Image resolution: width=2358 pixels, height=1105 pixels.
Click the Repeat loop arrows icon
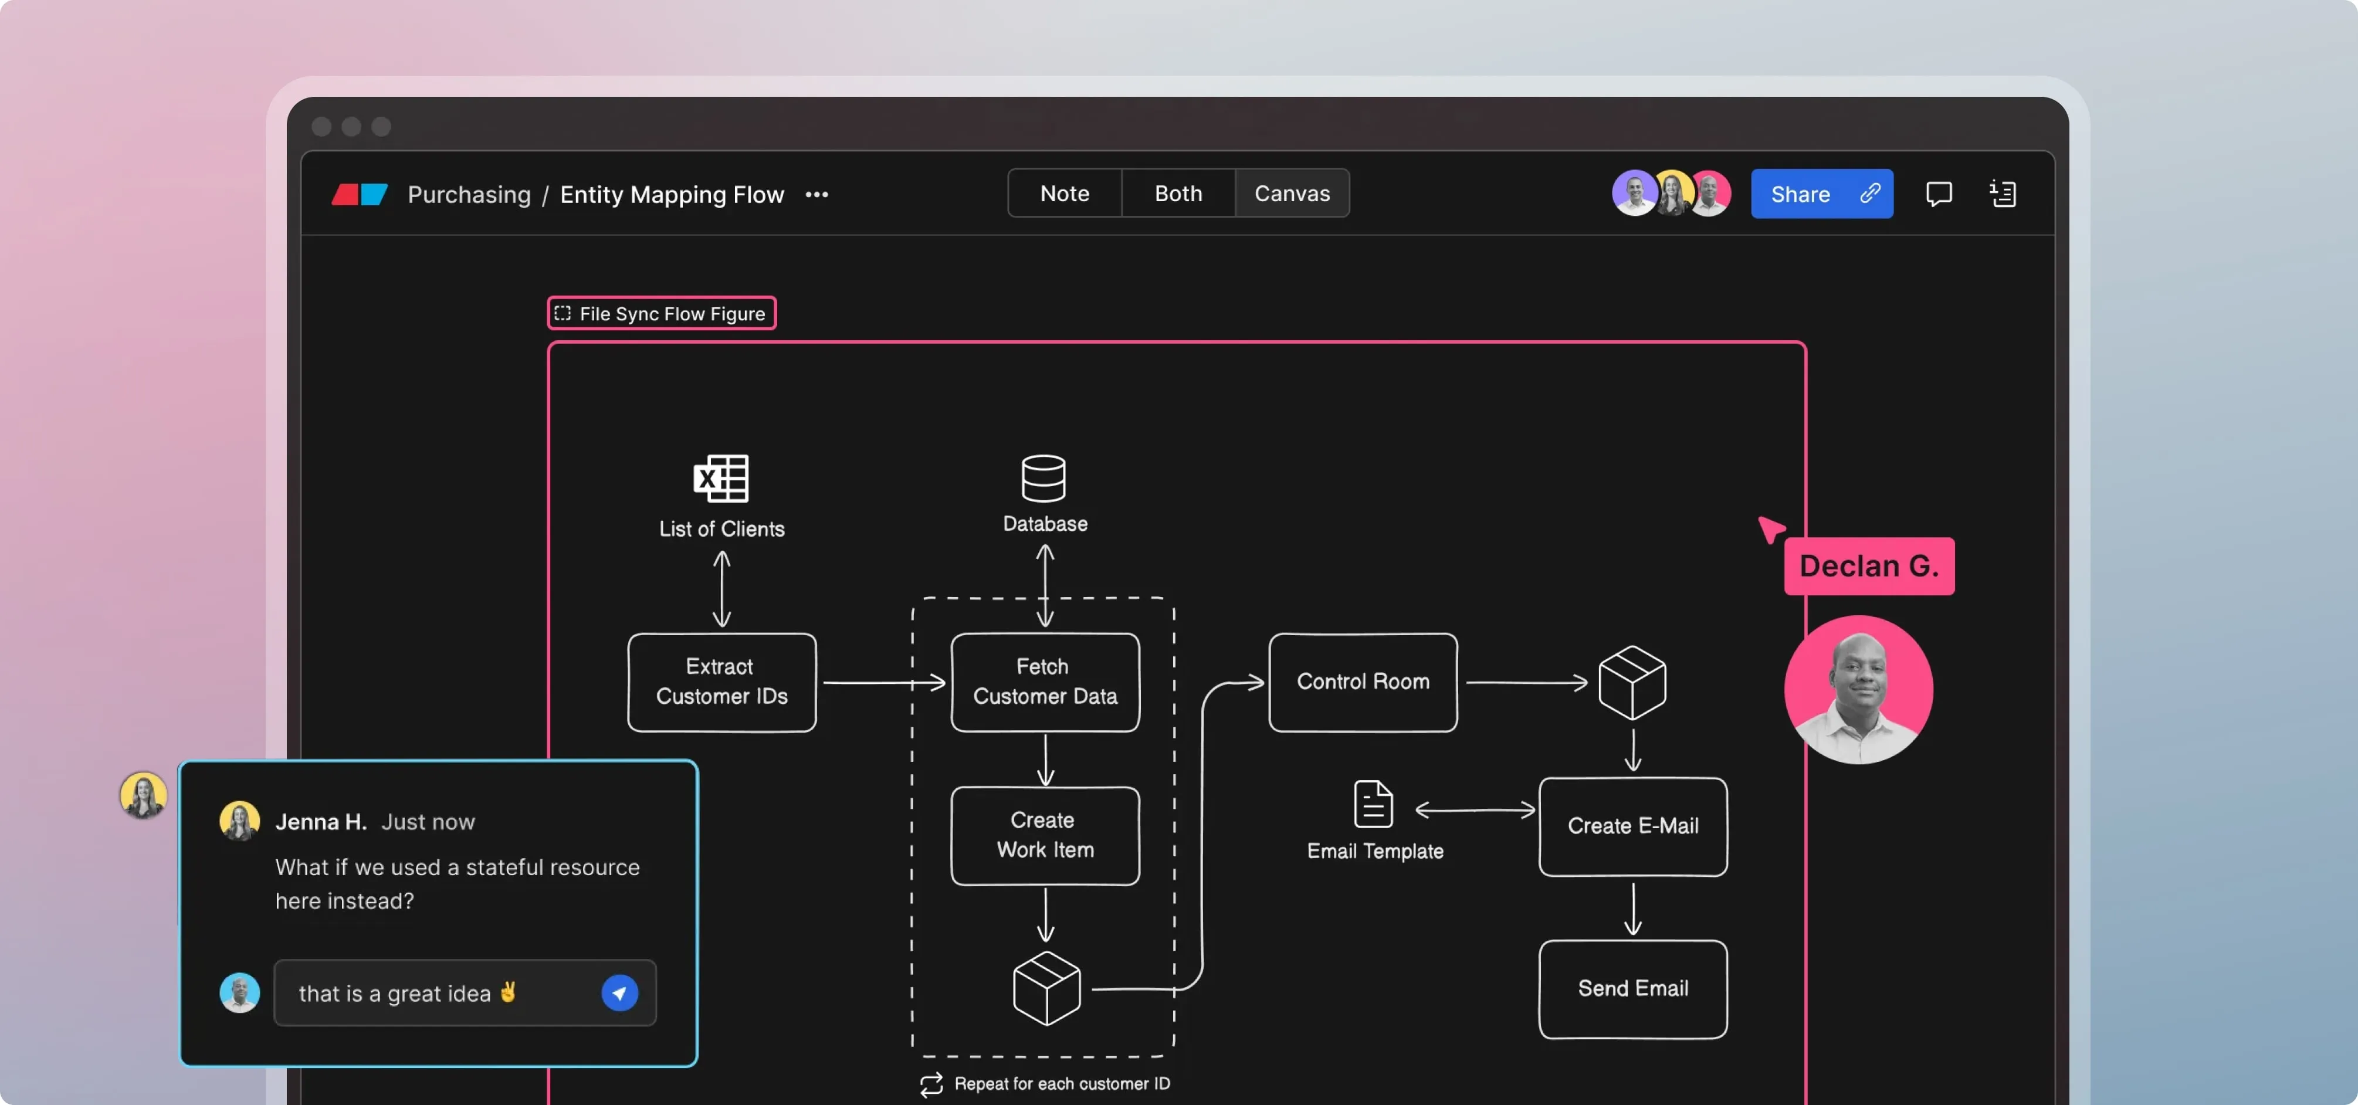pos(931,1085)
